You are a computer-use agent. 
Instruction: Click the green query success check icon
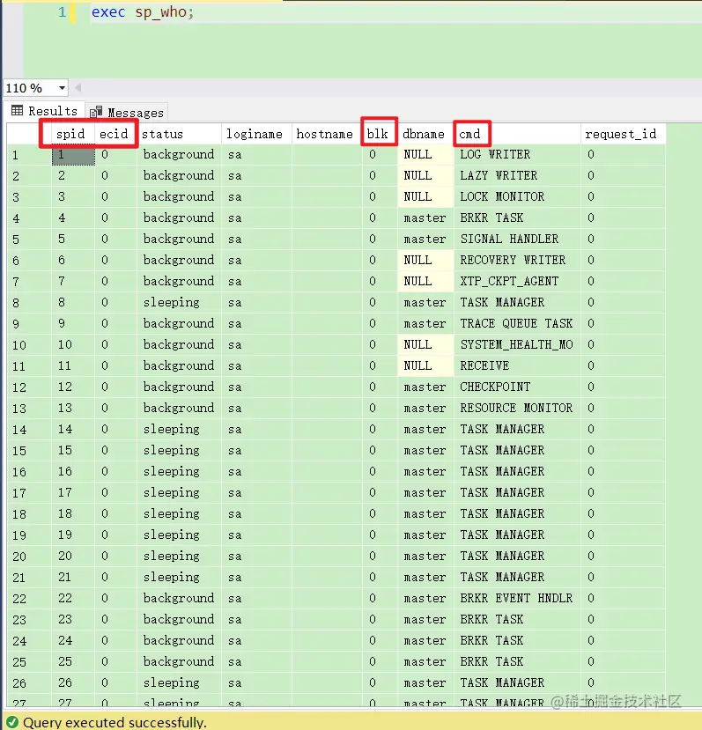12,722
